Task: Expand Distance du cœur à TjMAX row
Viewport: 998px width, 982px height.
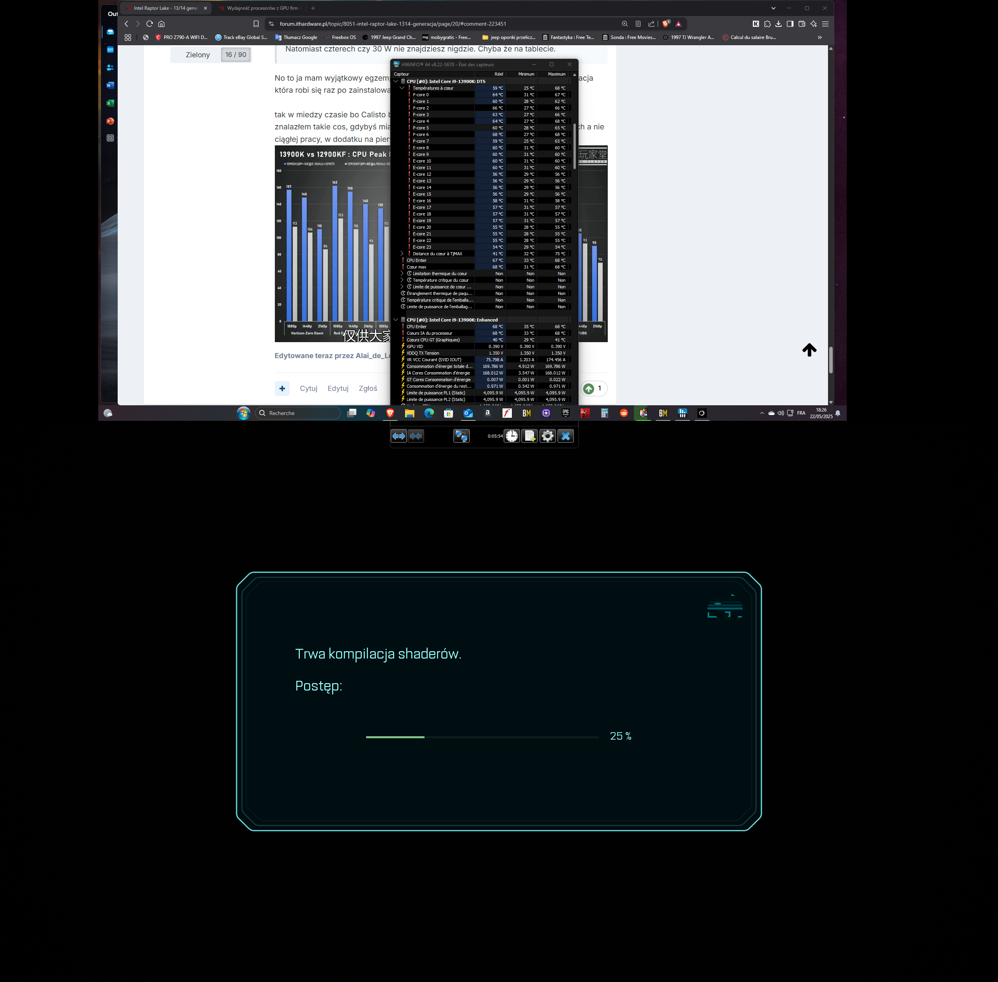Action: (402, 253)
